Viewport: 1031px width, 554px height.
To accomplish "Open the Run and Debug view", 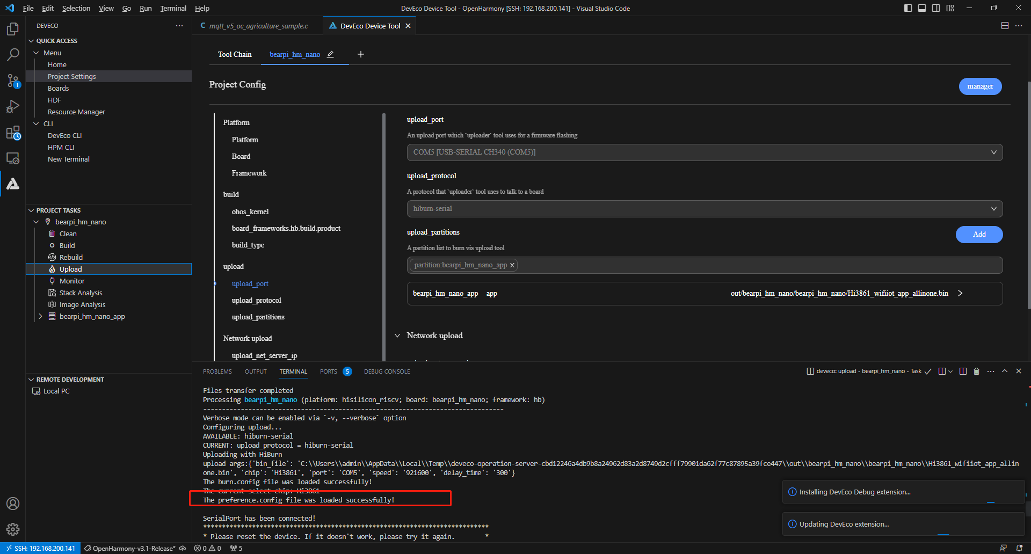I will [13, 107].
